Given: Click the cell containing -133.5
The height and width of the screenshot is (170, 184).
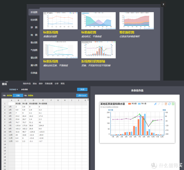Looking at the screenshot, I should point(43,132).
